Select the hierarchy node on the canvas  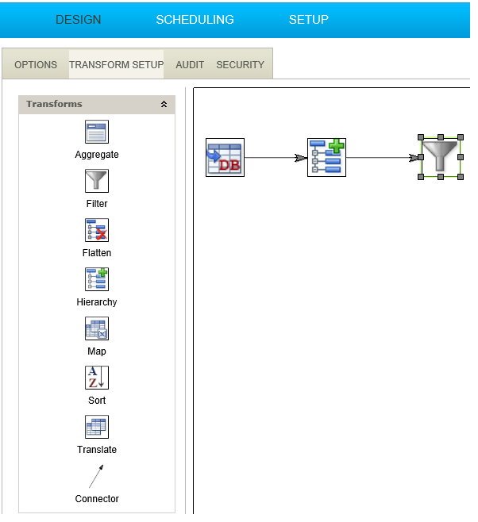(x=326, y=157)
